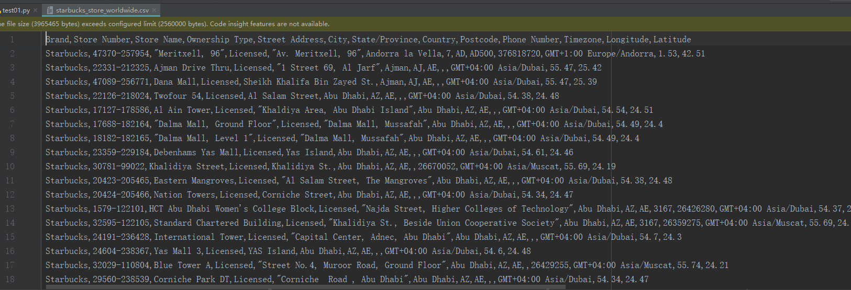Click the 'Yas Mall 3' store name

coord(178,251)
